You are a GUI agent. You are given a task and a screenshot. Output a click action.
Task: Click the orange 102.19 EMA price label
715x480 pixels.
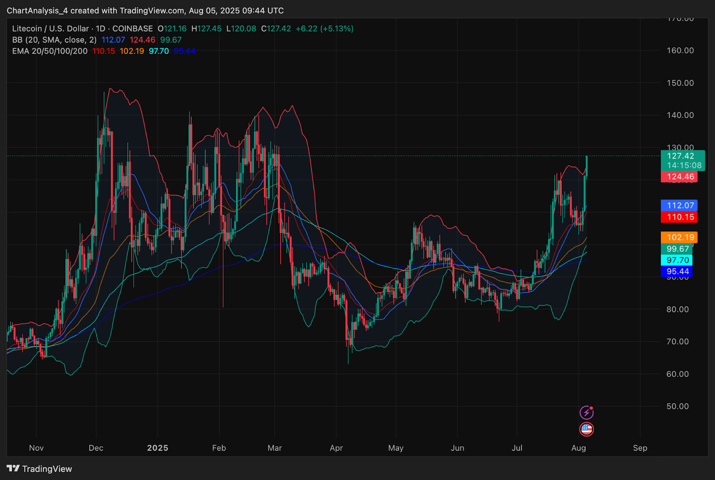click(679, 238)
